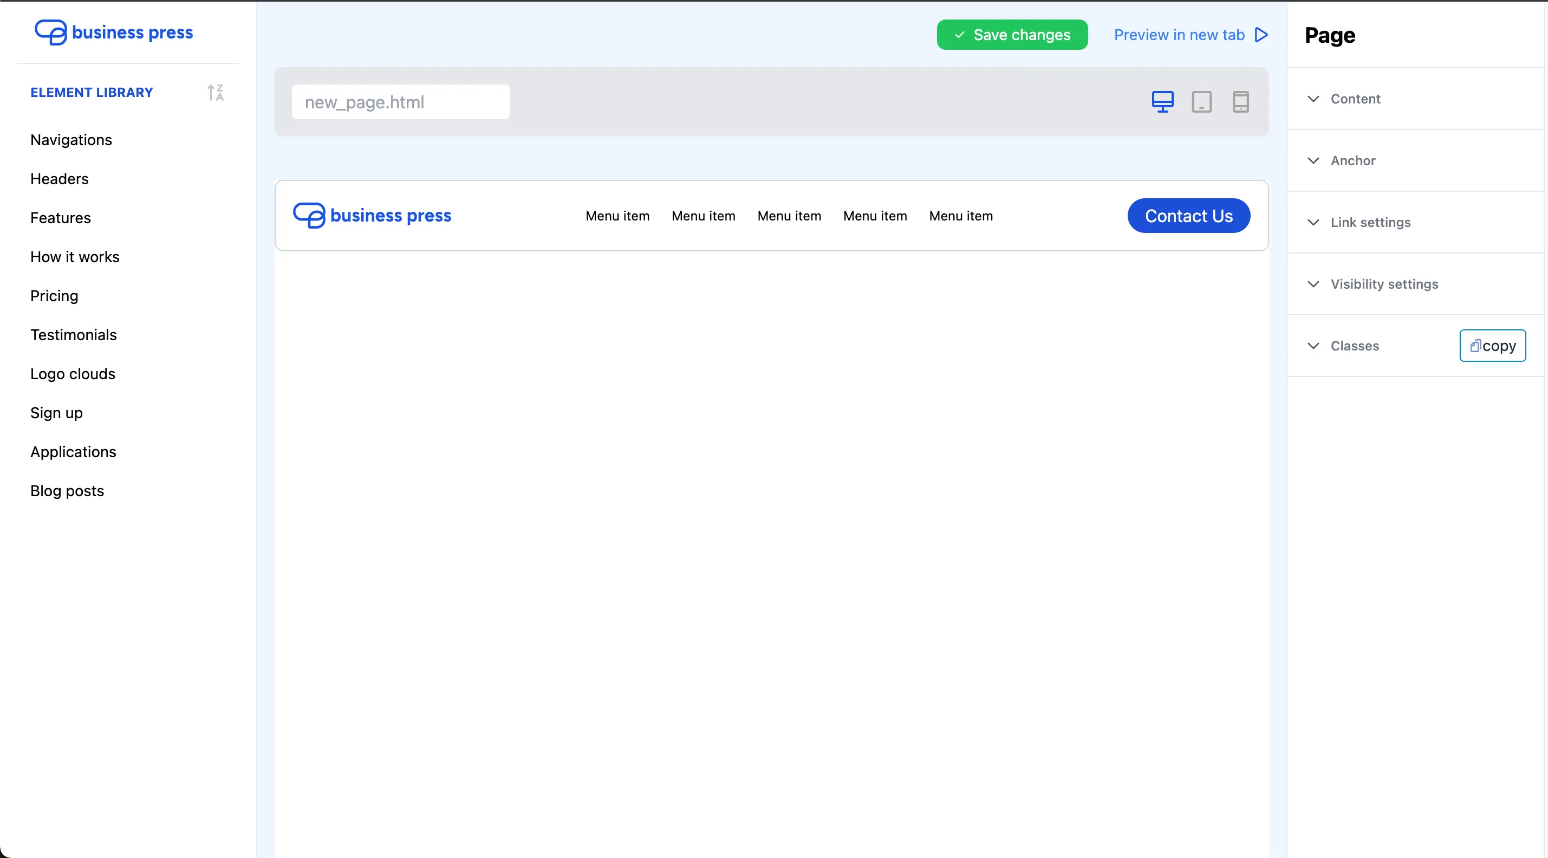Image resolution: width=1548 pixels, height=858 pixels.
Task: Click the play icon beside Preview in new tab
Action: [1261, 35]
